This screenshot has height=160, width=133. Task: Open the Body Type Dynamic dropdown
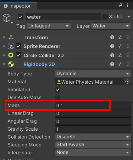click(x=93, y=74)
